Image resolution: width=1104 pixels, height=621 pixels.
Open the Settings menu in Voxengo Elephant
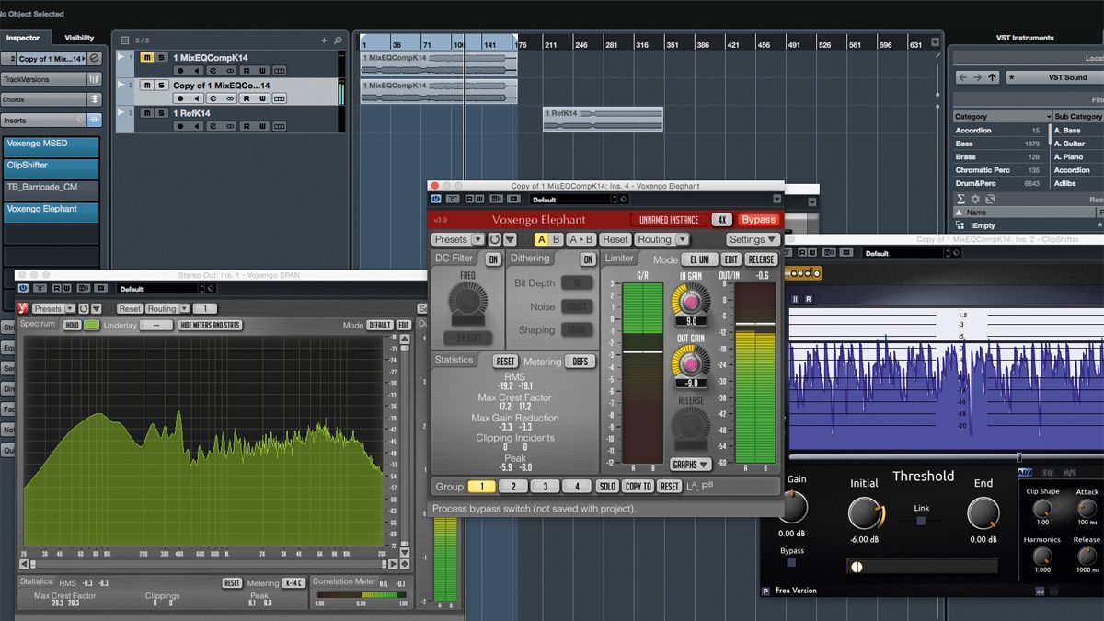754,239
